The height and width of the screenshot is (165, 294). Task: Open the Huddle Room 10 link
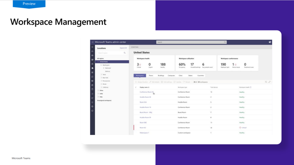(x=145, y=107)
